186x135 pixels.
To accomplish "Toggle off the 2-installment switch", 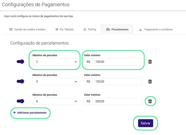I will point(20,62).
